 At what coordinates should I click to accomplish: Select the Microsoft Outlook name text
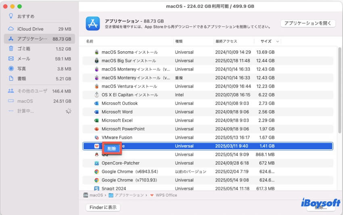(120, 103)
